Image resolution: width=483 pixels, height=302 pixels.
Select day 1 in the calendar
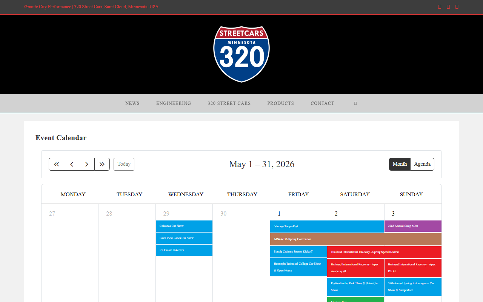[279, 214]
